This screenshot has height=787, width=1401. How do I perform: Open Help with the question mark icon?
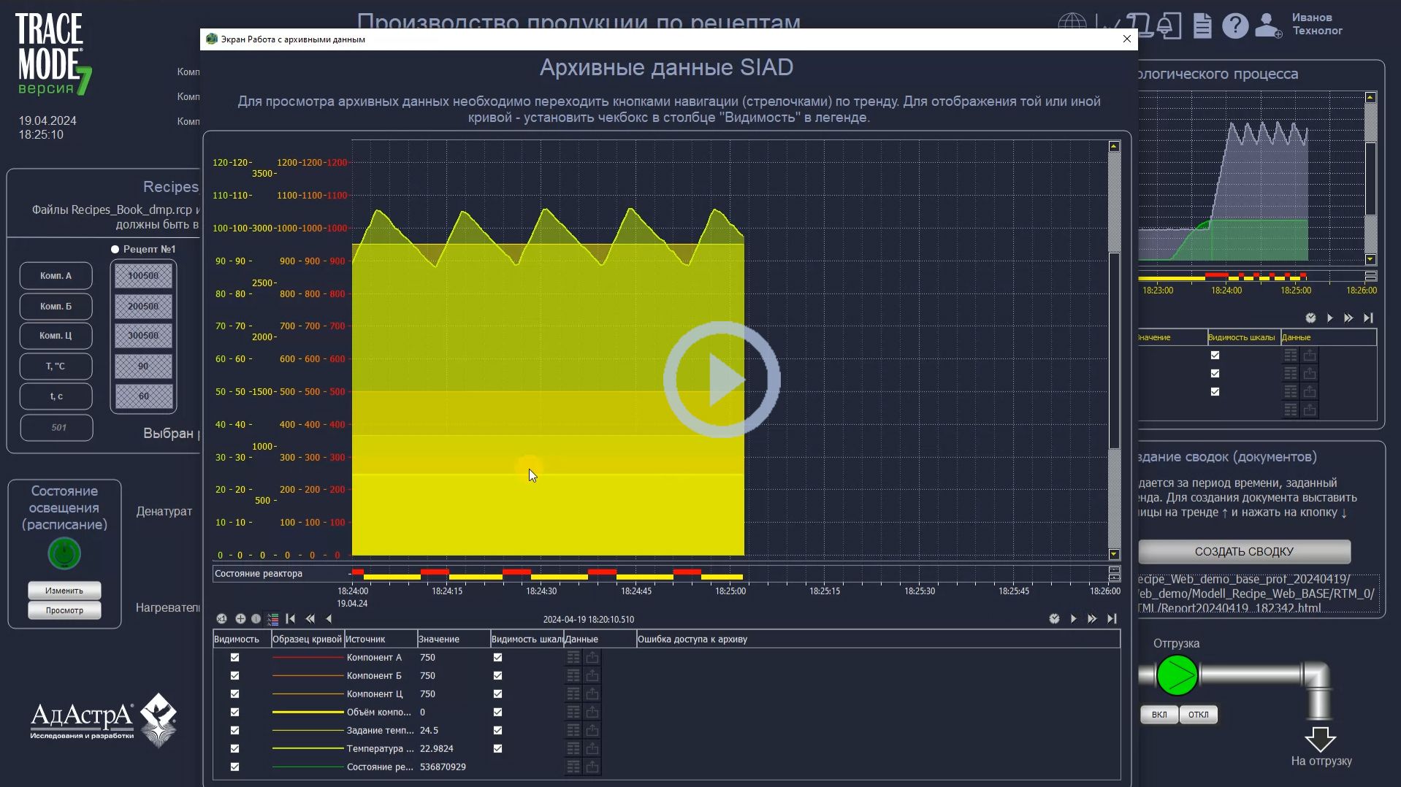coord(1235,26)
